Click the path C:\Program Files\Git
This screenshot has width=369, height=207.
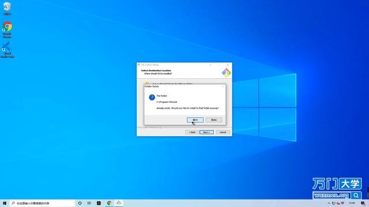[x=167, y=102]
